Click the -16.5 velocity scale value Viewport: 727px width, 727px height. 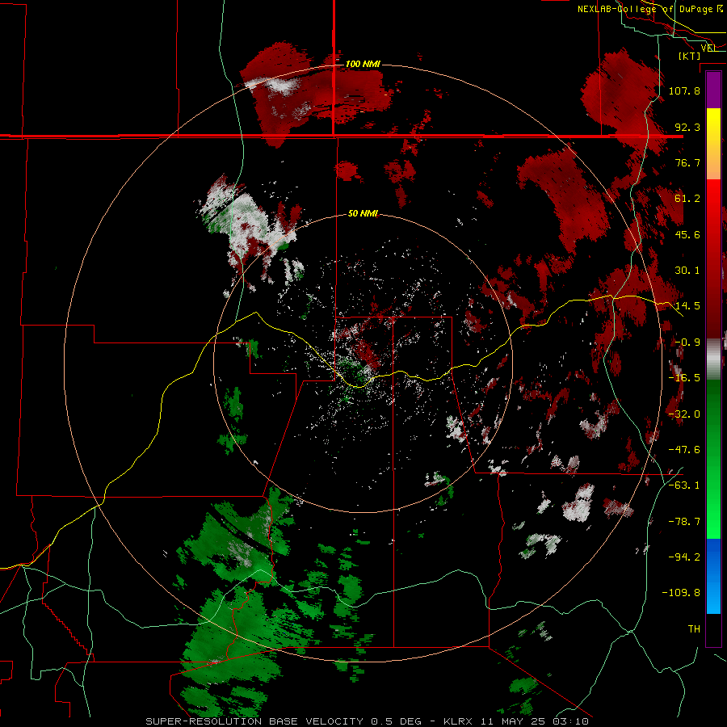pos(684,378)
